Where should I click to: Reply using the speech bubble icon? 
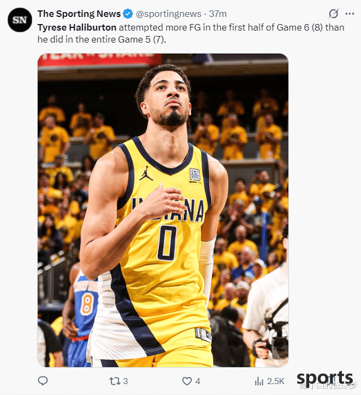[x=43, y=381]
